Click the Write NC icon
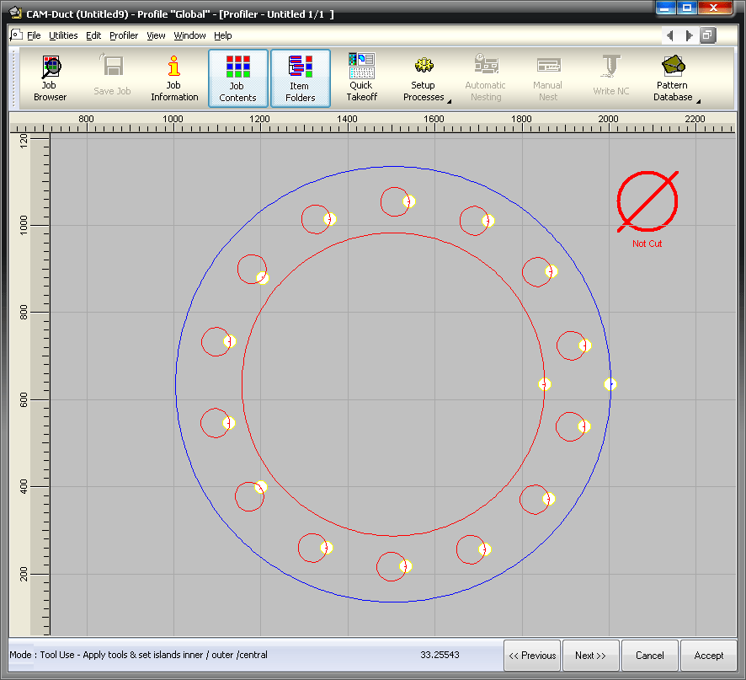The height and width of the screenshot is (680, 746). [x=611, y=66]
